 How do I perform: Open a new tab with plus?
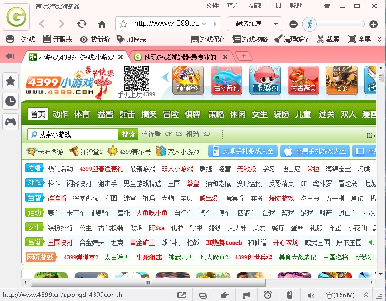(x=244, y=56)
